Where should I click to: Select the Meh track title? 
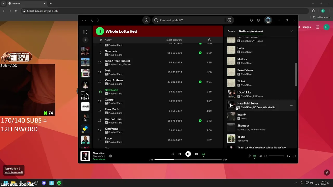(x=108, y=71)
